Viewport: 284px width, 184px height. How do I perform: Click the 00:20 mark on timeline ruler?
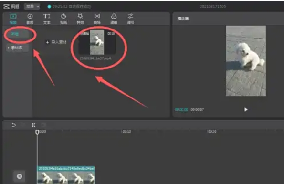pyautogui.click(x=212, y=132)
